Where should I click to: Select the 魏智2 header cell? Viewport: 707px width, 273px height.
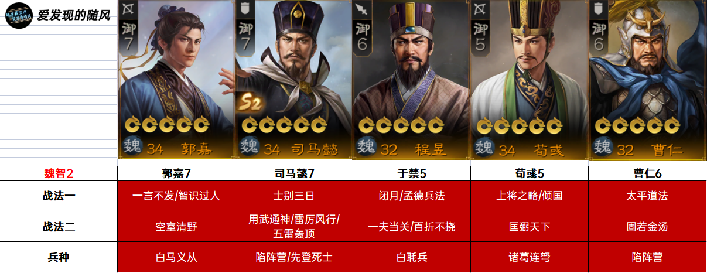(59, 173)
